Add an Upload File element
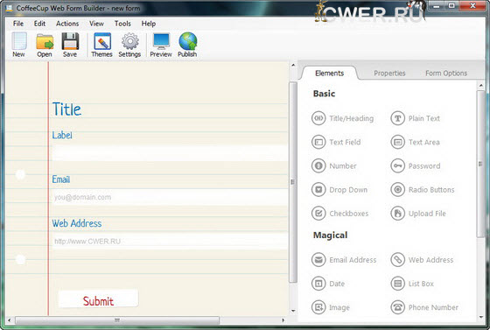The height and width of the screenshot is (330, 490). (x=418, y=214)
